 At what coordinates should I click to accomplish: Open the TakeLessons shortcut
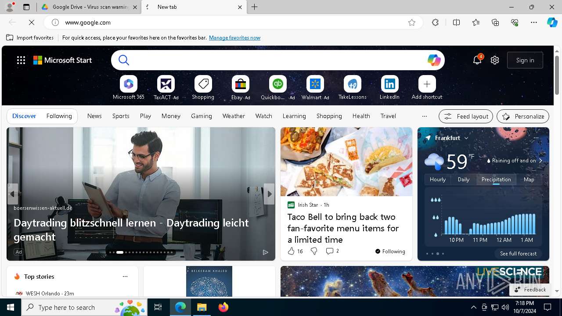(x=352, y=88)
